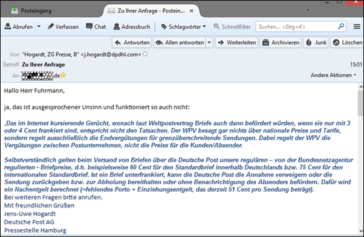This screenshot has width=364, height=237.
Task: Click the line Mit freundlichen Grüßen
Action: point(39,206)
